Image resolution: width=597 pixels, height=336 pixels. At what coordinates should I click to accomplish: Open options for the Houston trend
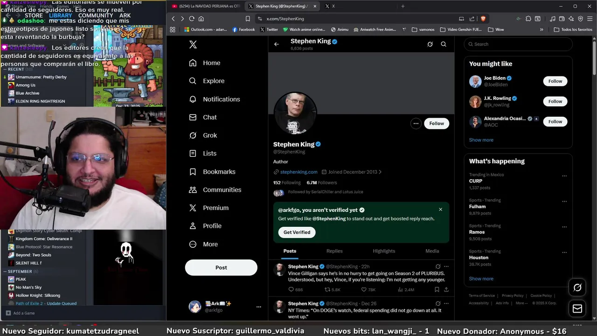[x=564, y=253]
